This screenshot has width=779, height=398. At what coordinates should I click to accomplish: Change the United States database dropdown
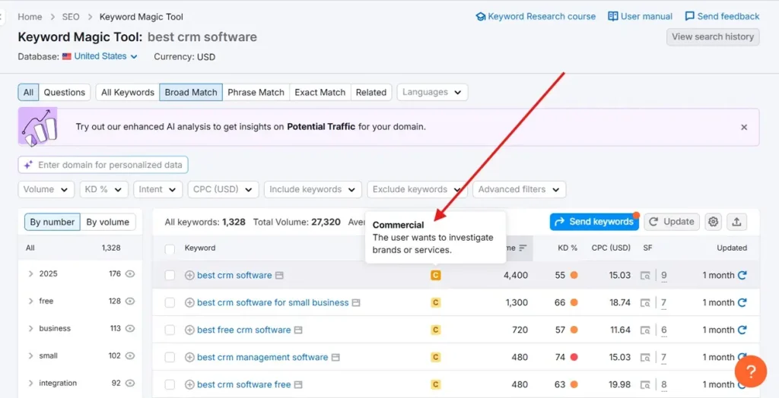100,56
